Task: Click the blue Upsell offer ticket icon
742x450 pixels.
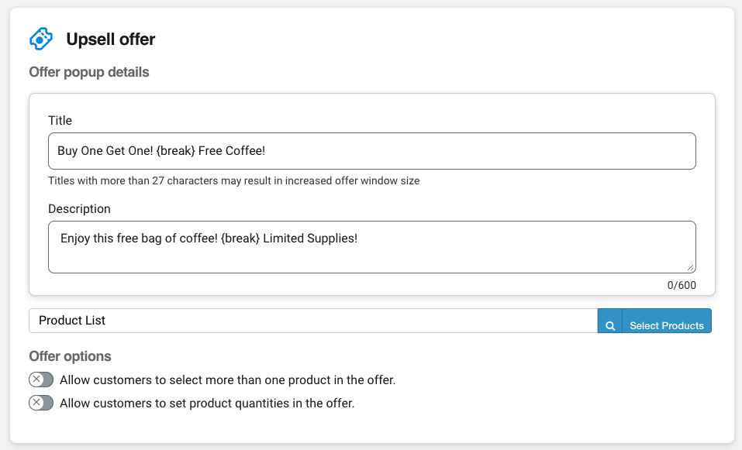Action: (40, 39)
